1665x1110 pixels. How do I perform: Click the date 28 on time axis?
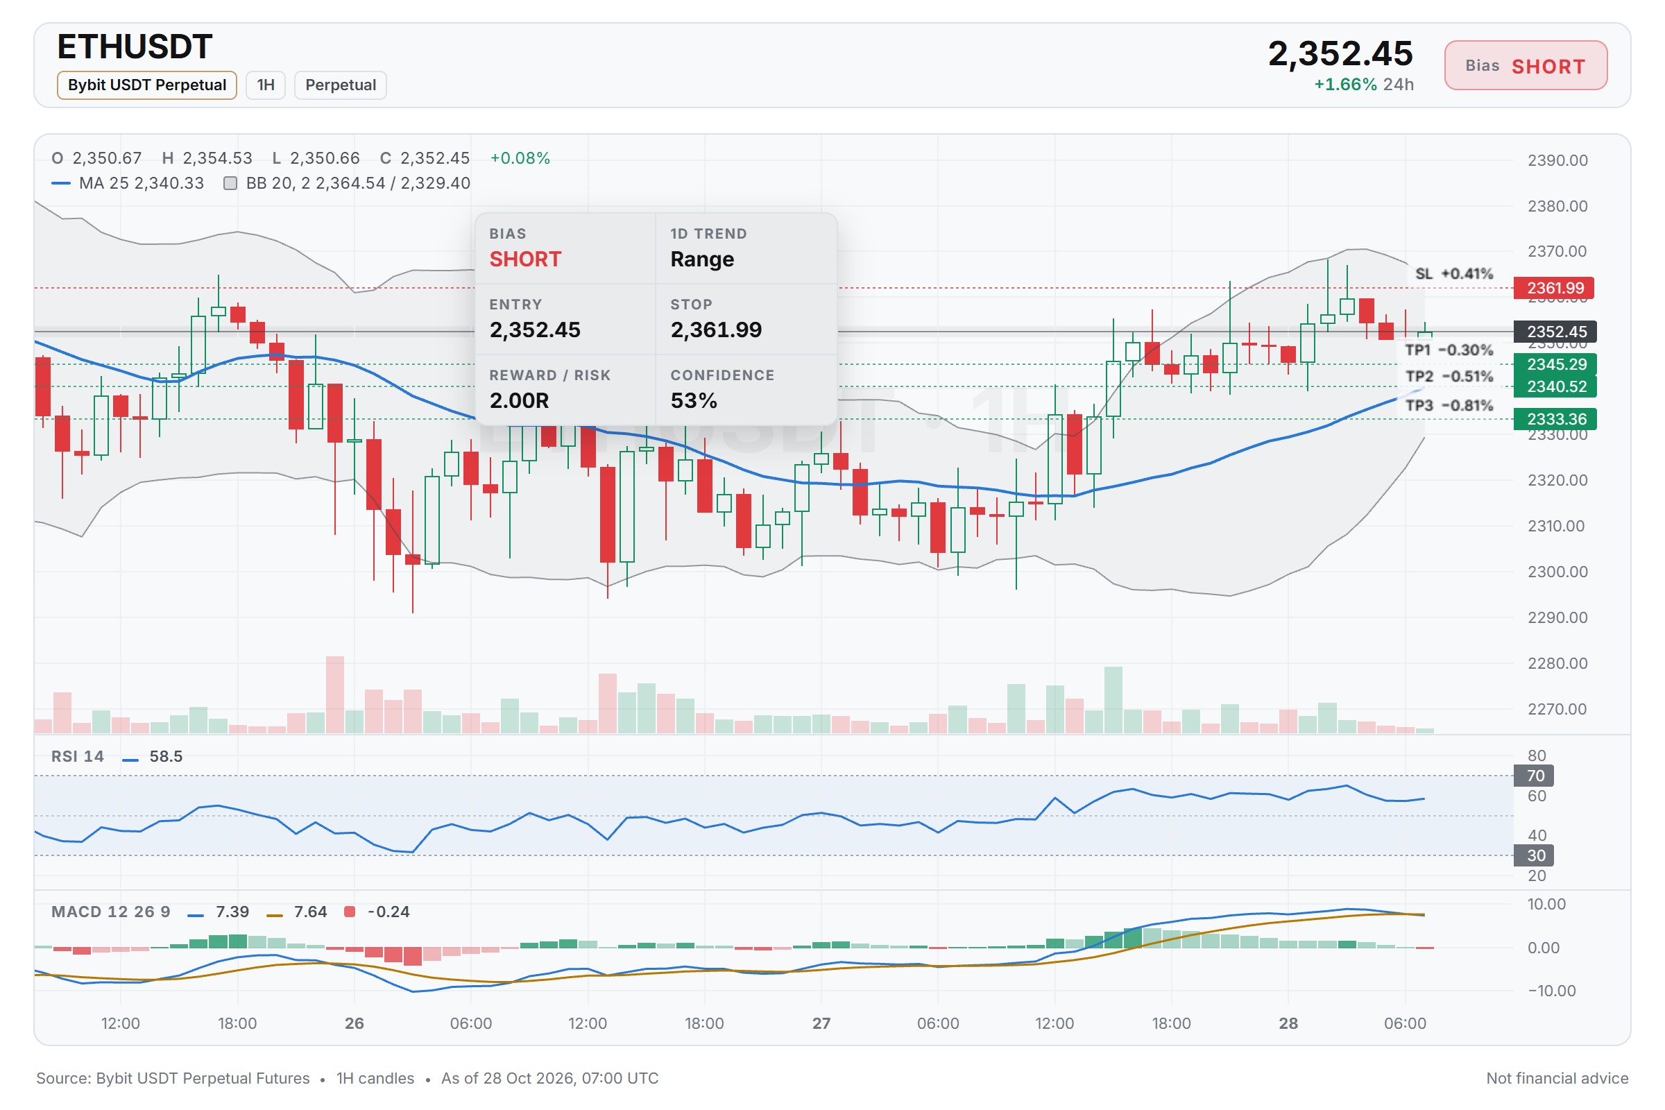1288,1023
